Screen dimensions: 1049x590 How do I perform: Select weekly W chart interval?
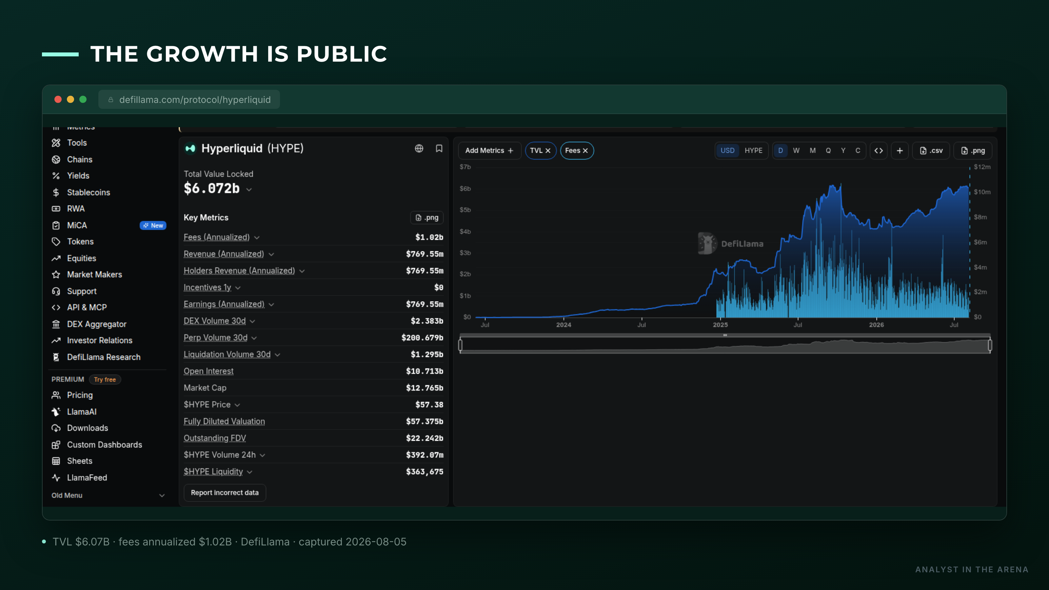(x=796, y=151)
